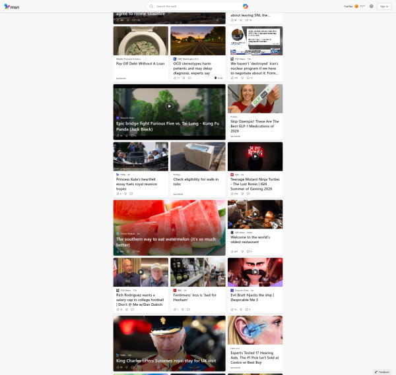Click Local tag on OCD article

(x=218, y=78)
